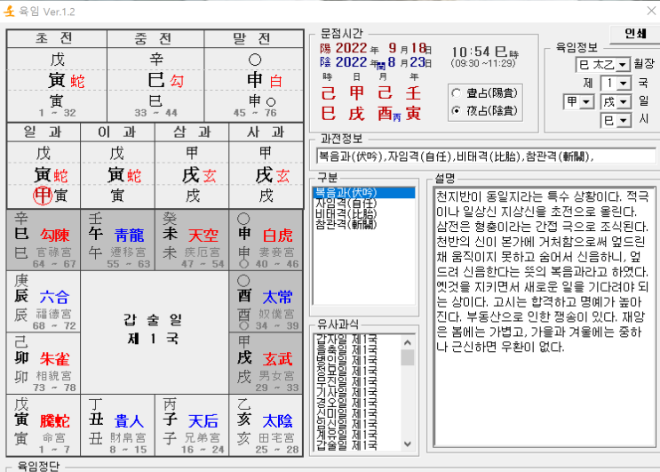Screen dimensions: 660x472
Task: Click the 삼과 column header
Action: [x=192, y=132]
